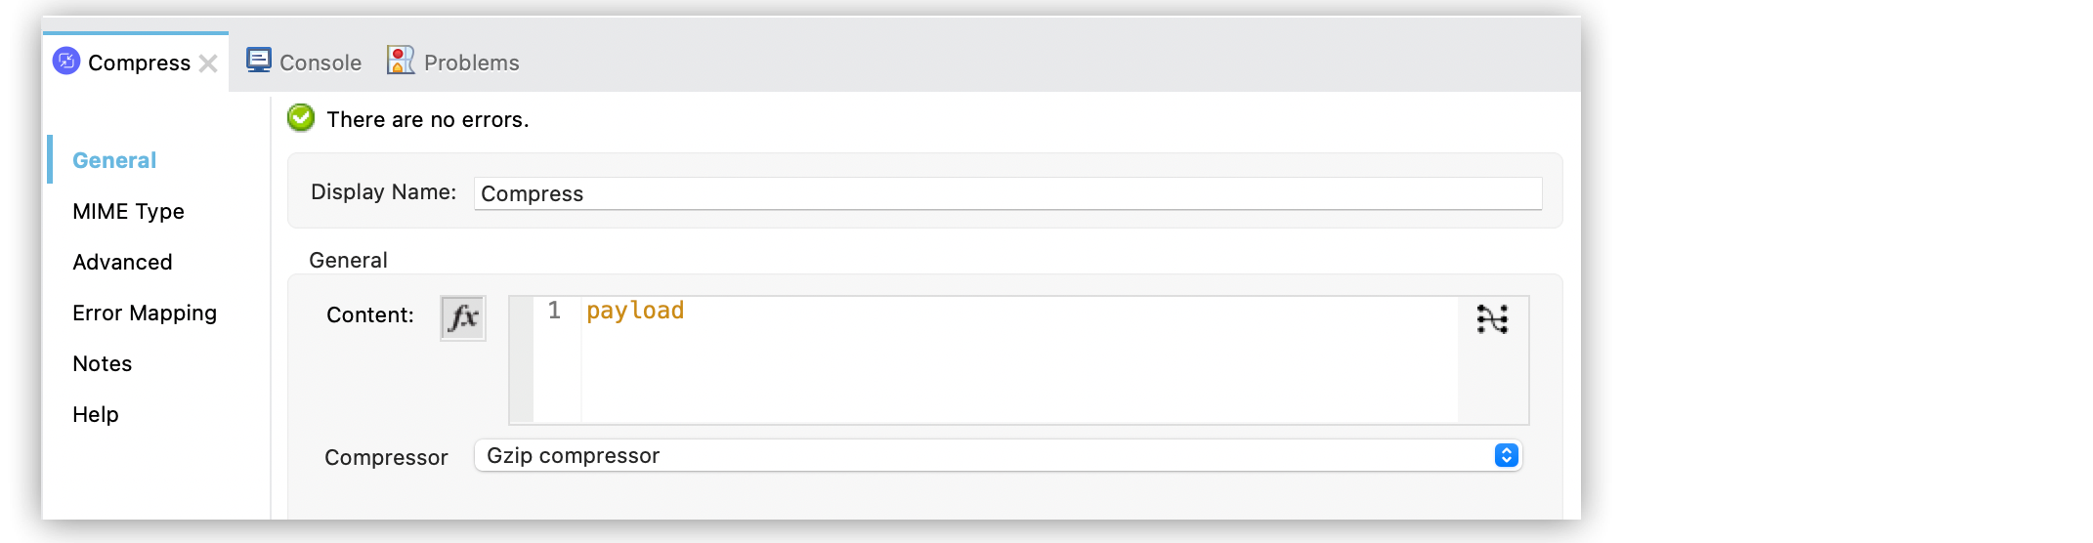Click the green no-errors checkmark icon
This screenshot has width=2093, height=543.
click(x=301, y=118)
